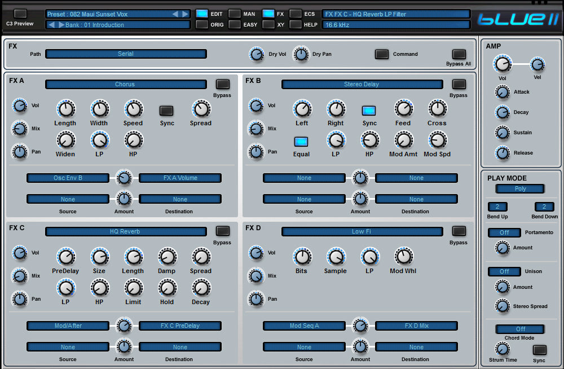The height and width of the screenshot is (369, 564).
Task: Open the HELP page
Action: coord(296,24)
